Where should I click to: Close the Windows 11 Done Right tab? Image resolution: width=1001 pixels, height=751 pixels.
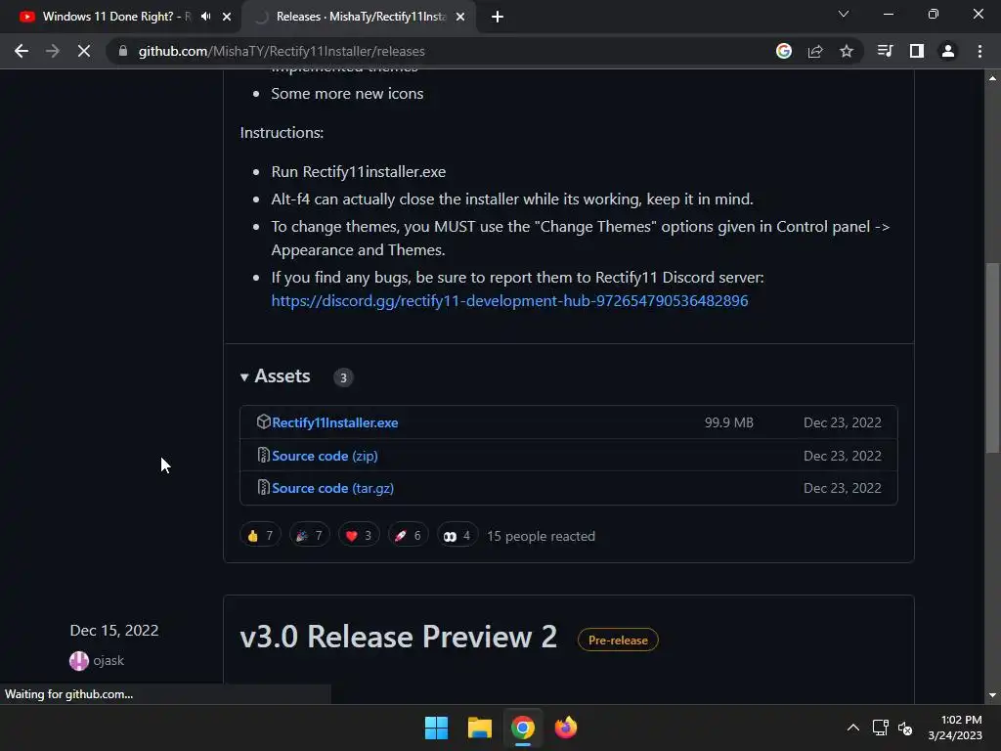pos(227,17)
